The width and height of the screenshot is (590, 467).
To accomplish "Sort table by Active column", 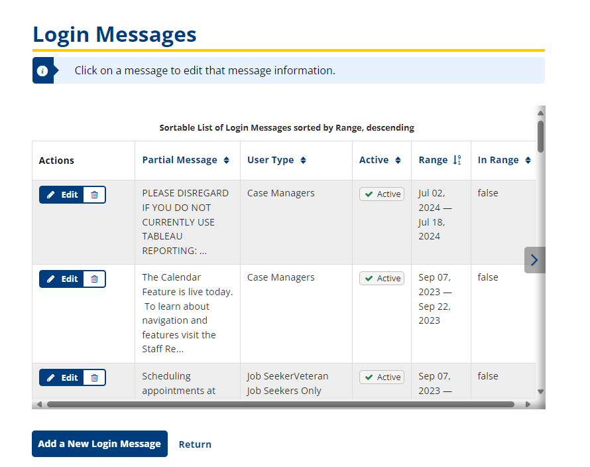I will (381, 160).
